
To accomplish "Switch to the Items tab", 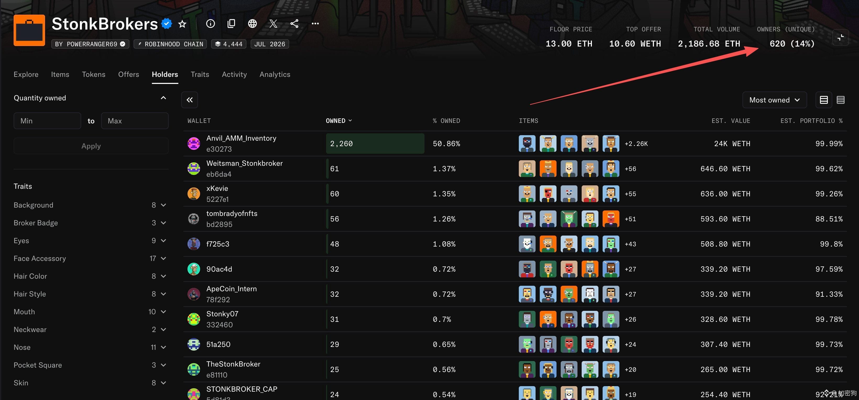I will point(60,75).
